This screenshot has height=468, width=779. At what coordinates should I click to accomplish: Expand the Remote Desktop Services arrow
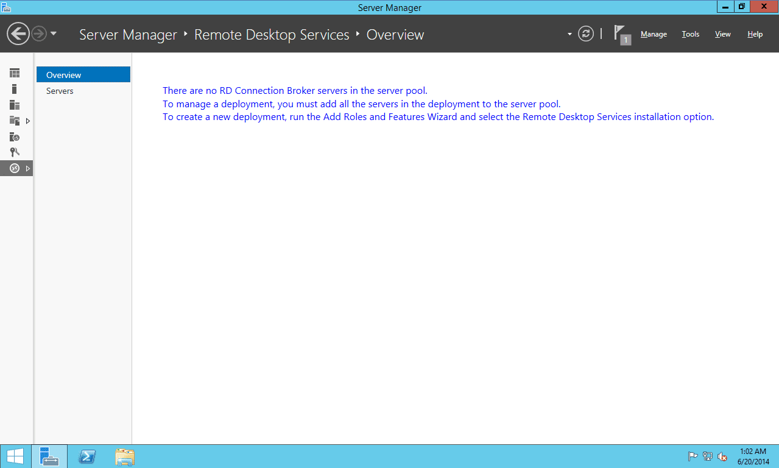tap(28, 168)
